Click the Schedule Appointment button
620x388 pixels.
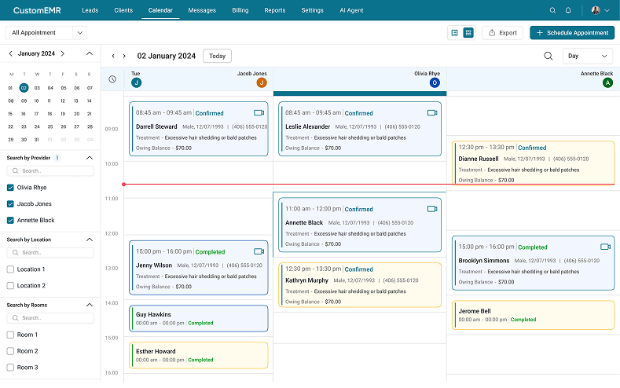click(x=571, y=33)
